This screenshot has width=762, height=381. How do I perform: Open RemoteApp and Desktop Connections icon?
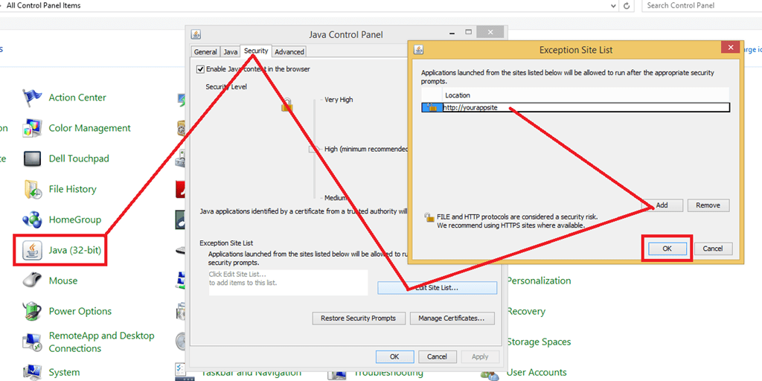click(33, 342)
